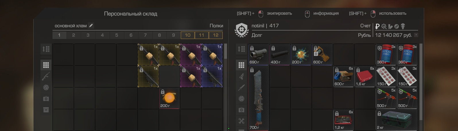The image size is (458, 131).
Task: Switch to shelf tab 10
Action: pos(188,35)
